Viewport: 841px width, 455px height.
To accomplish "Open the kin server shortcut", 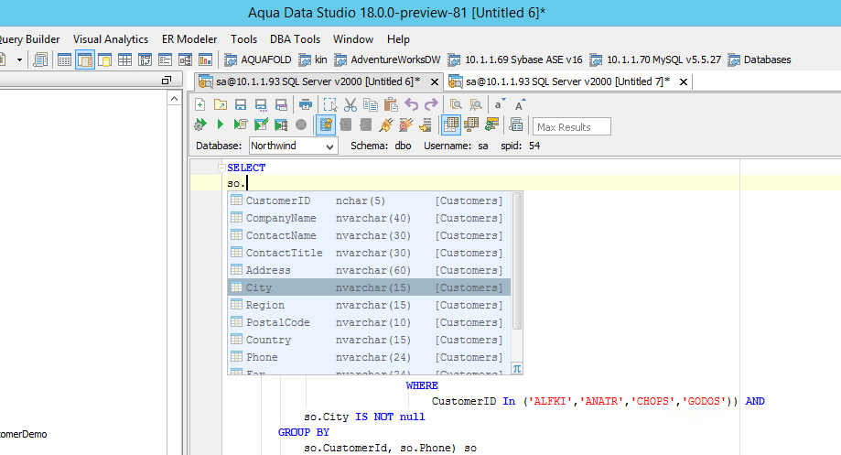I will coord(313,60).
